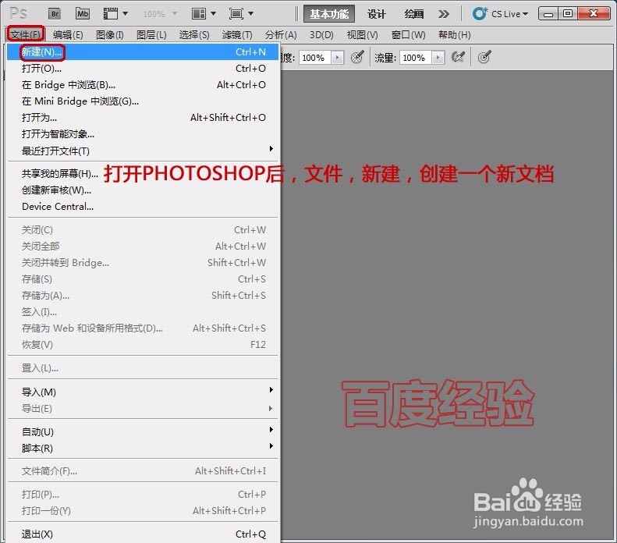Click the Ps application logo

(19, 14)
